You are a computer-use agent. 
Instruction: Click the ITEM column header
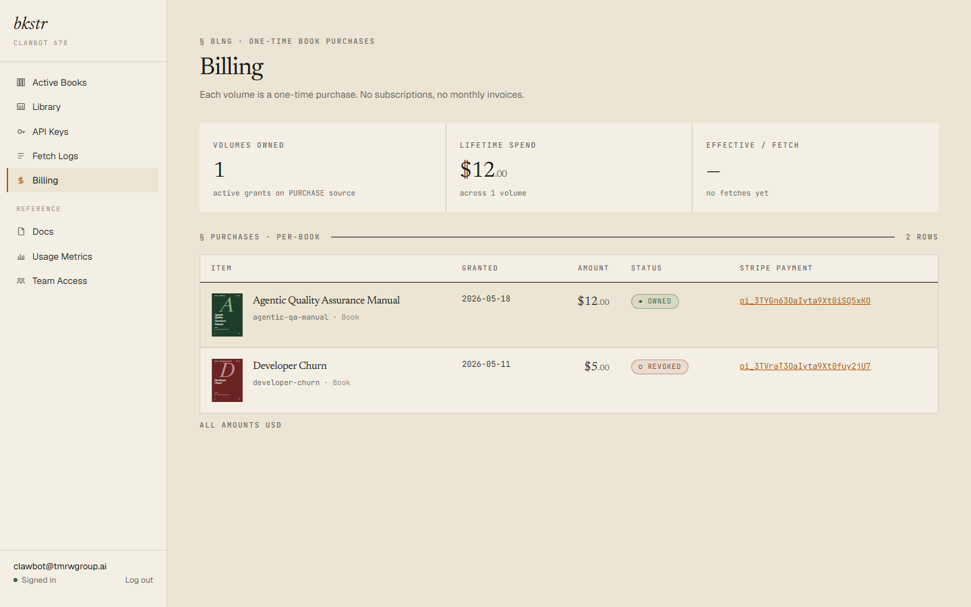point(221,268)
